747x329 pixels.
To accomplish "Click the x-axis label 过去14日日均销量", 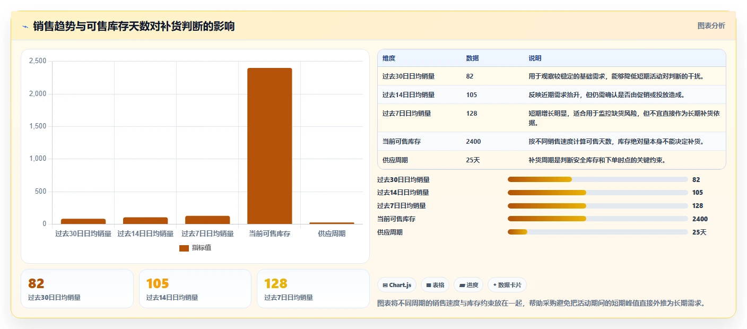I will point(145,233).
